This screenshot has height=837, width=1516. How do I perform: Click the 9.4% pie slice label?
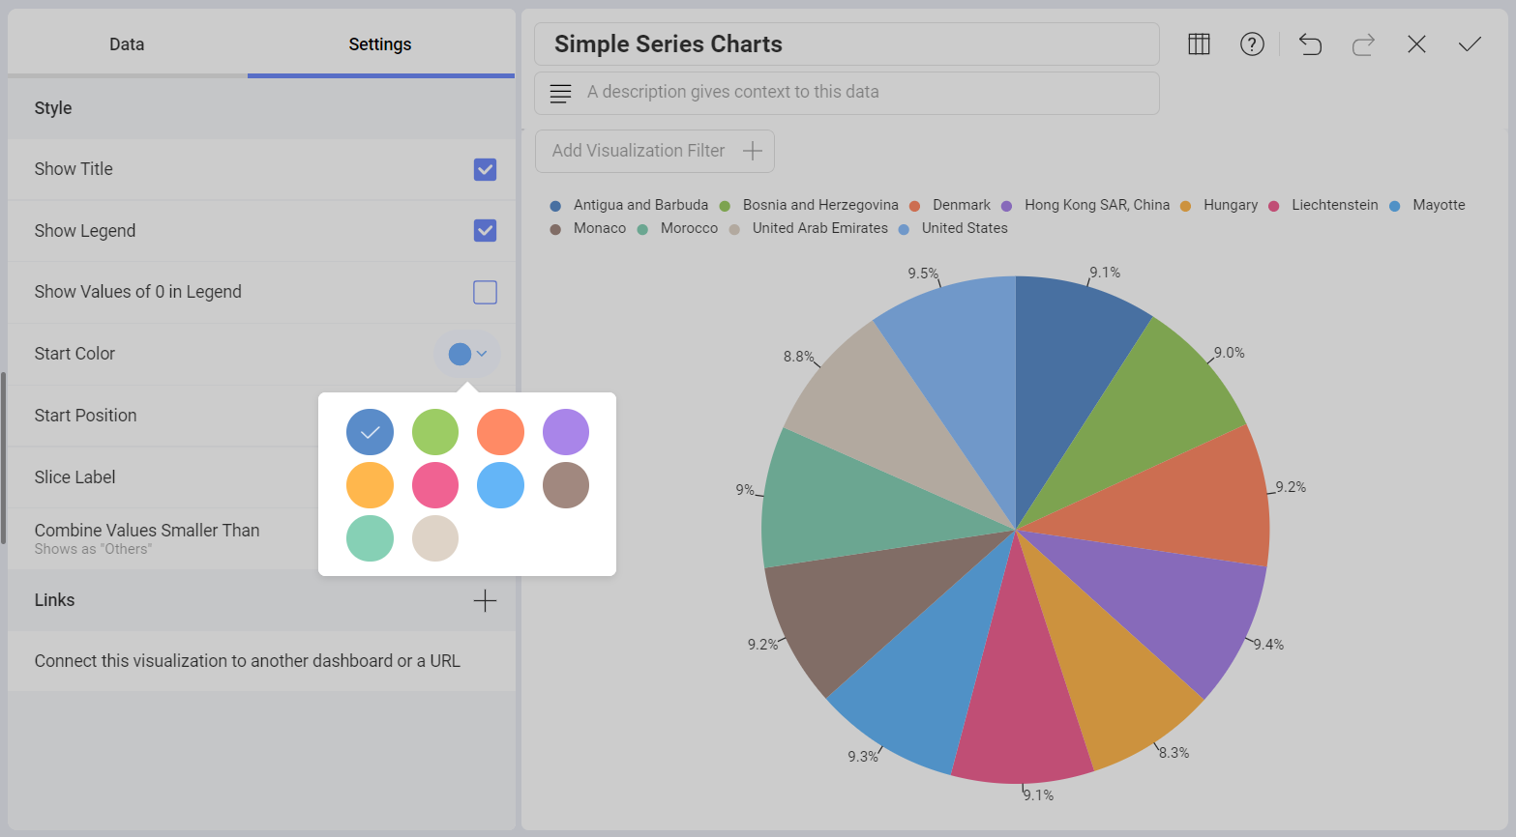click(1268, 645)
